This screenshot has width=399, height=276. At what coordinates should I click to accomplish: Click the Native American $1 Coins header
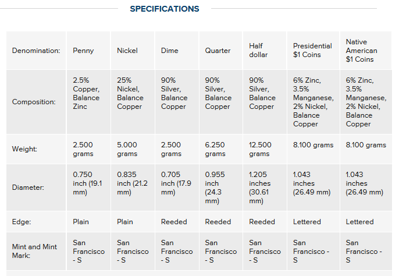tap(360, 51)
